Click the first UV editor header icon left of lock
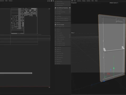The width and height of the screenshot is (126, 95). (x=48, y=1)
